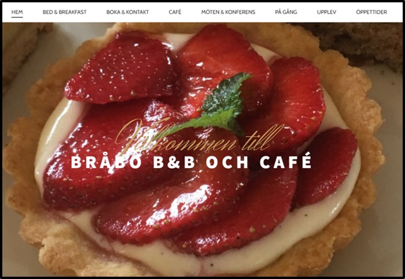Image resolution: width=405 pixels, height=279 pixels.
Task: Open the PÅ GÅNG page
Action: 286,12
